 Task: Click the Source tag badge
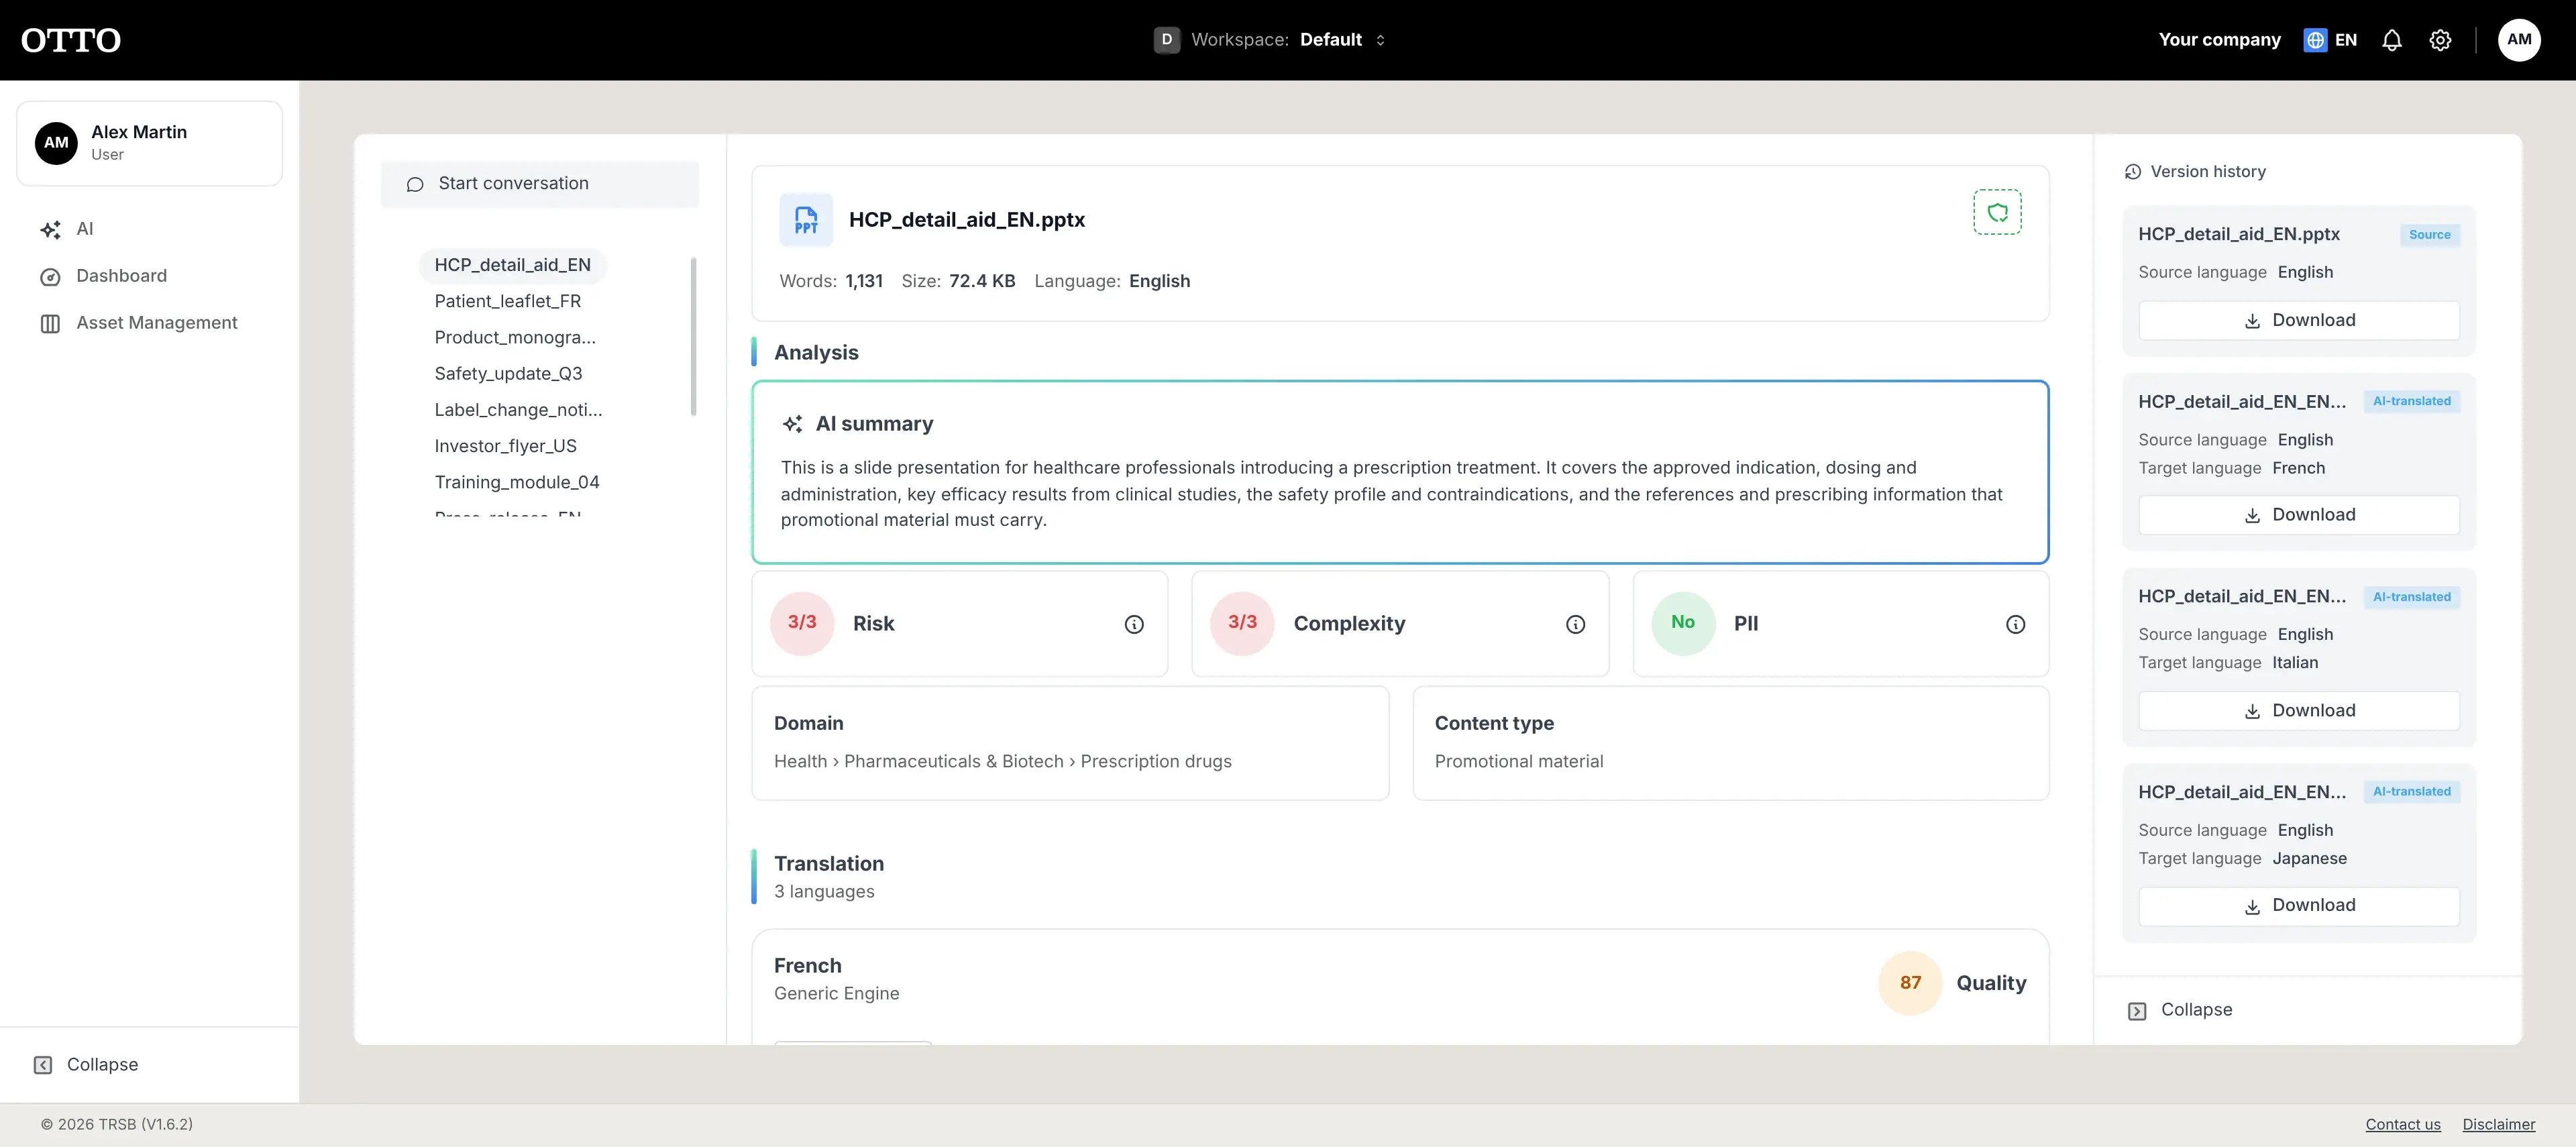2429,235
